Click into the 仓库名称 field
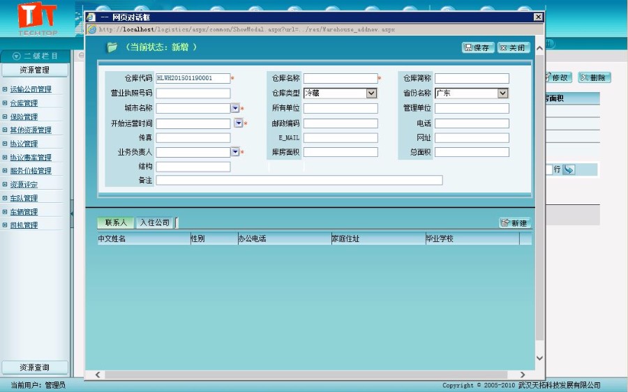 [x=341, y=78]
